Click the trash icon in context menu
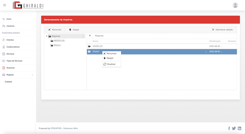Image resolution: width=245 pixels, height=134 pixels. 105,58
